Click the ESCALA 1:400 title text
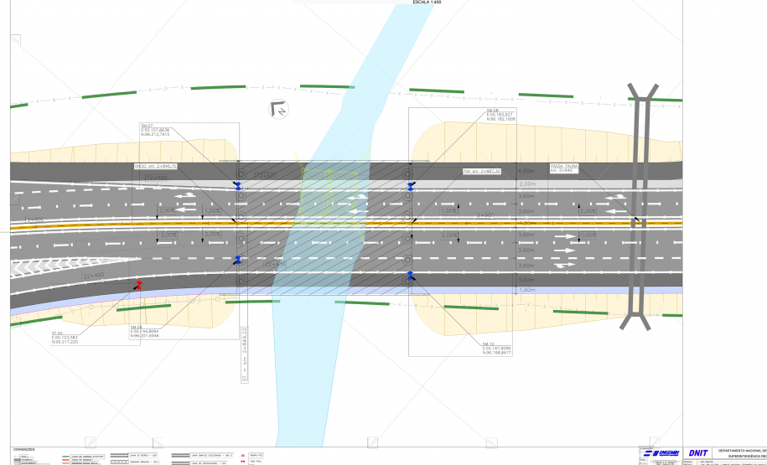The width and height of the screenshot is (767, 465). pos(433,3)
